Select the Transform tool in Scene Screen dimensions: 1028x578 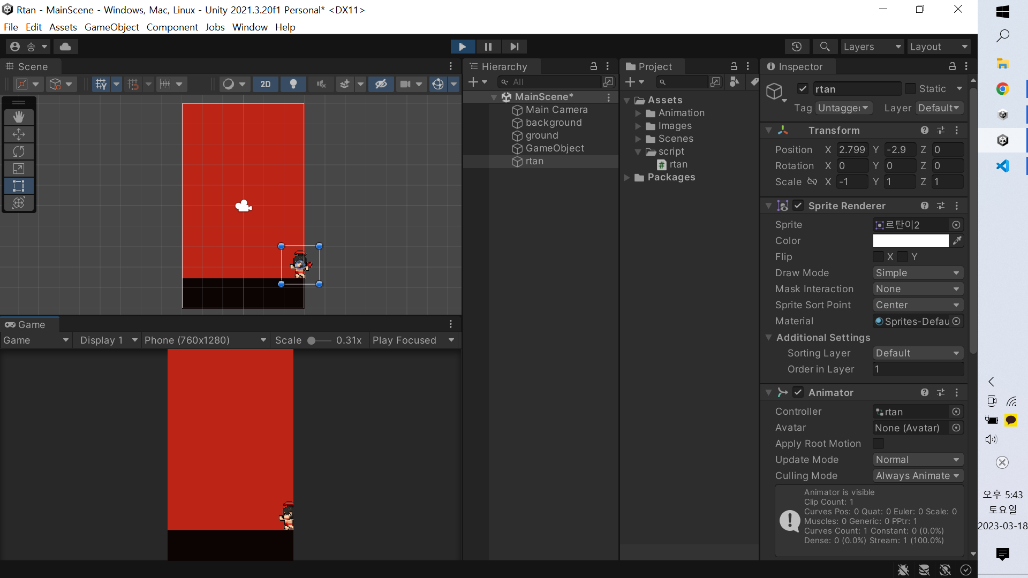[19, 203]
